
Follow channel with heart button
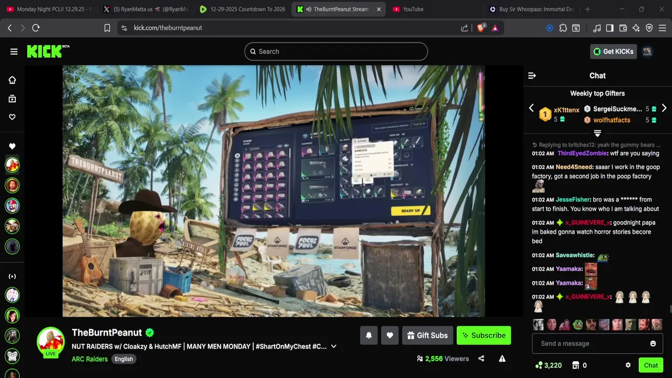(x=390, y=335)
